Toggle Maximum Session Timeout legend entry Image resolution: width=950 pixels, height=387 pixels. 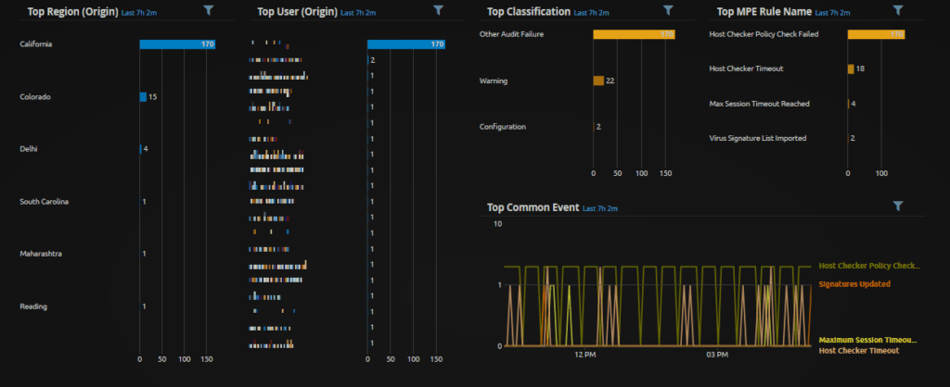[869, 339]
